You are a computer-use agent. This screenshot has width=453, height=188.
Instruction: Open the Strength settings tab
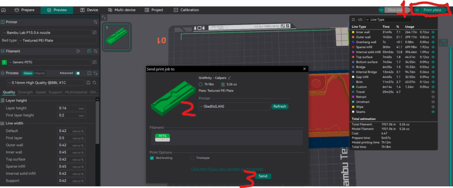[25, 92]
